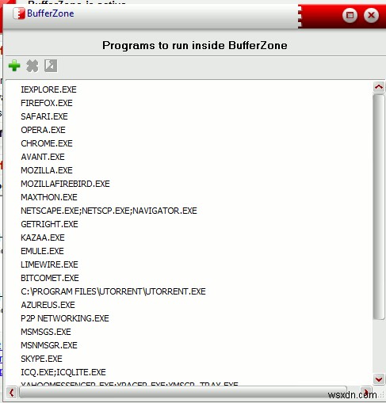Close the BufferZone window
The height and width of the screenshot is (403, 386).
click(371, 15)
